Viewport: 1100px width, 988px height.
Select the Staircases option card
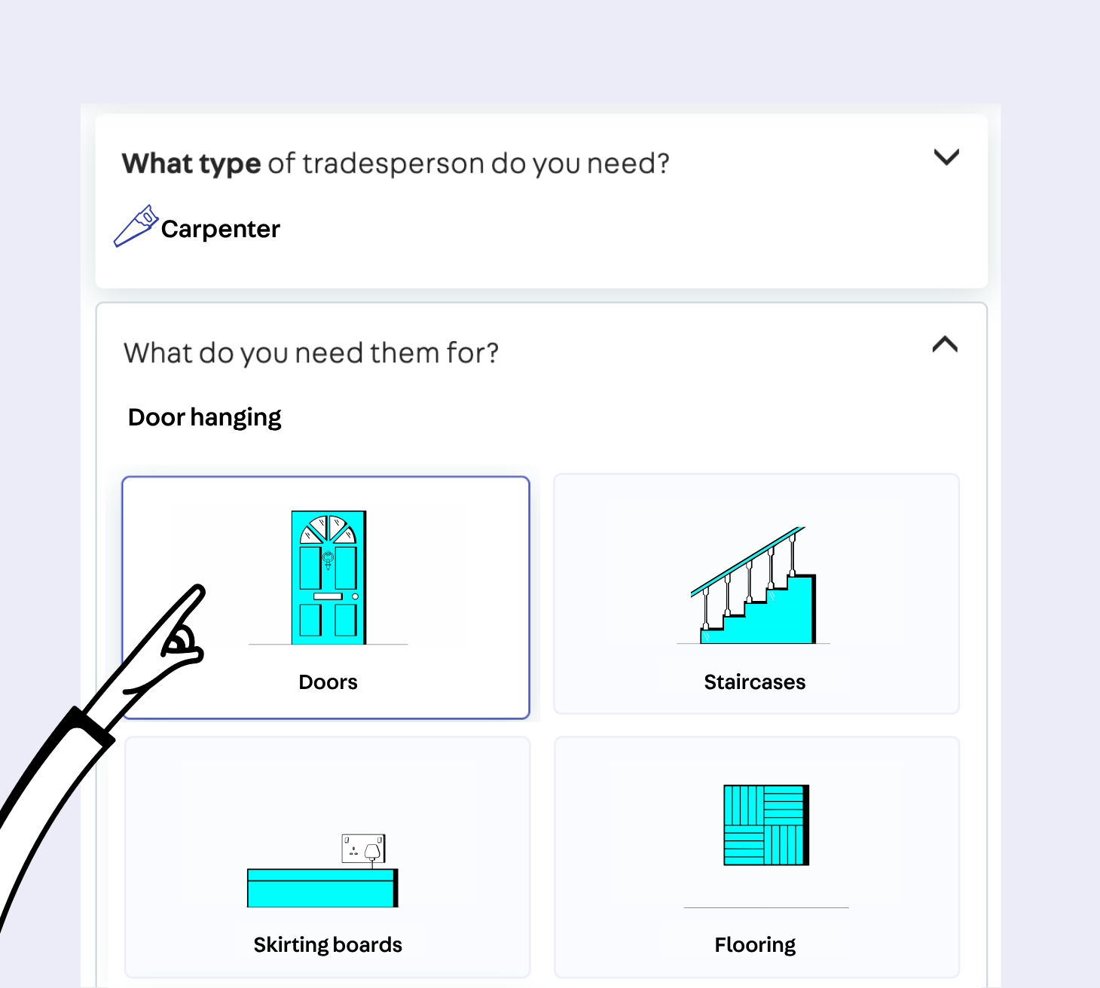point(756,593)
